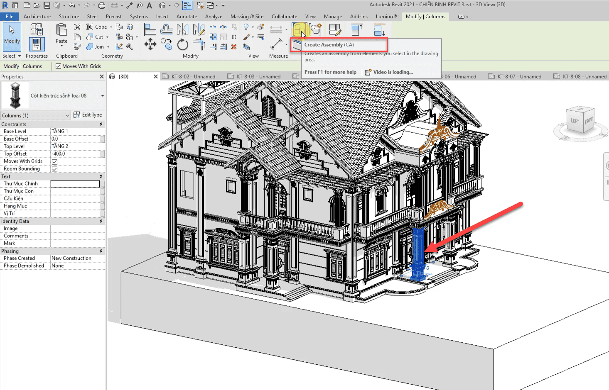This screenshot has height=390, width=609.
Task: Click the red Delete icon
Action: [234, 47]
